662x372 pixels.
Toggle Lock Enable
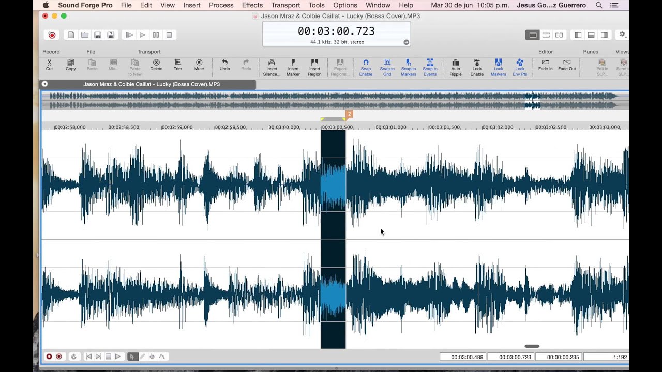point(477,68)
